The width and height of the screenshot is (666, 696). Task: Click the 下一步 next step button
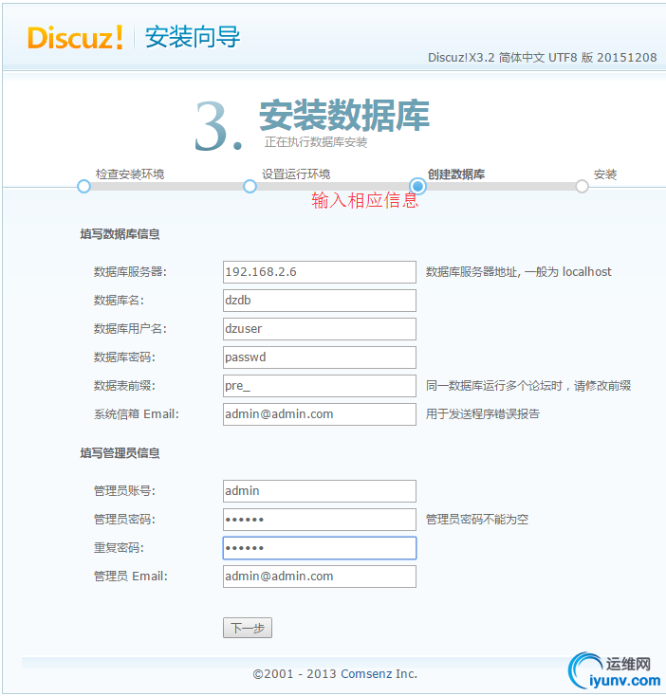pyautogui.click(x=248, y=628)
